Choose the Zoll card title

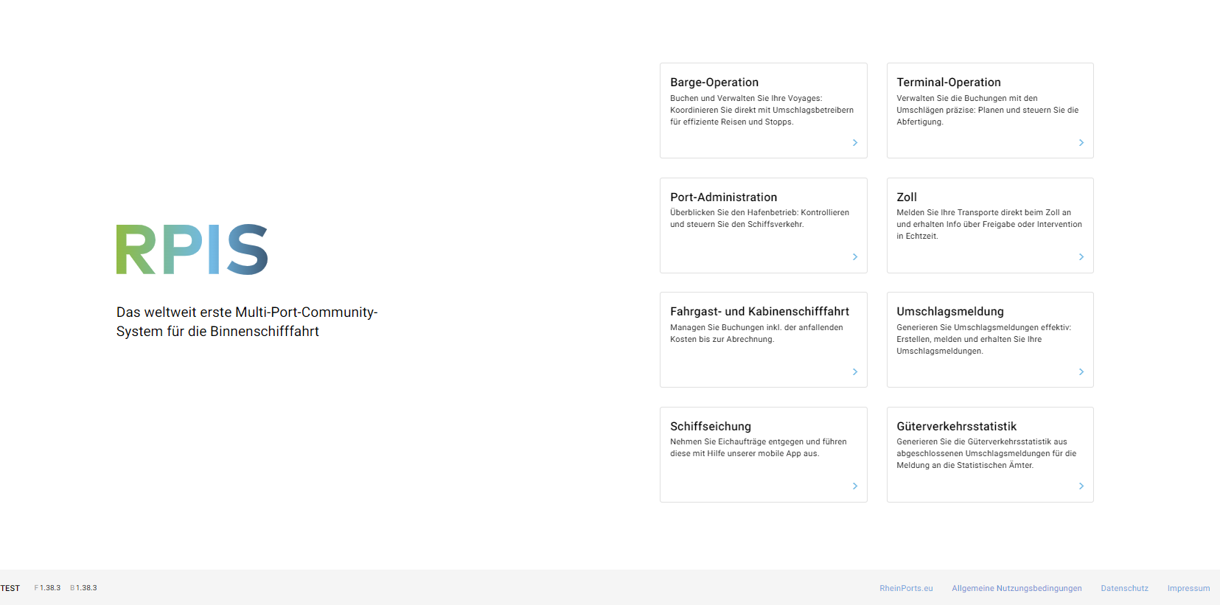click(x=907, y=197)
